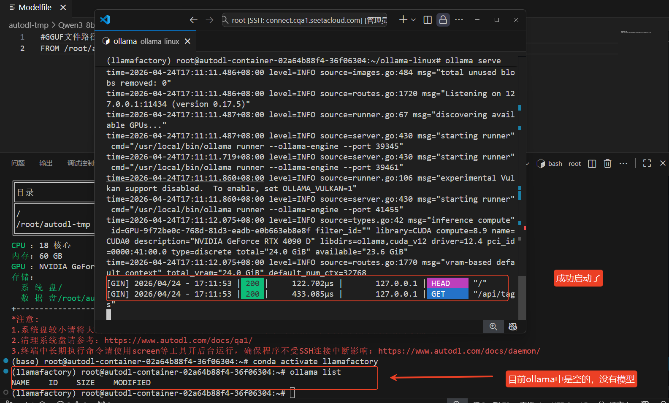669x403 pixels.
Task: Click the 'NVIDIA GeForce RTX 4090 D' description text
Action: pyautogui.click(x=254, y=241)
